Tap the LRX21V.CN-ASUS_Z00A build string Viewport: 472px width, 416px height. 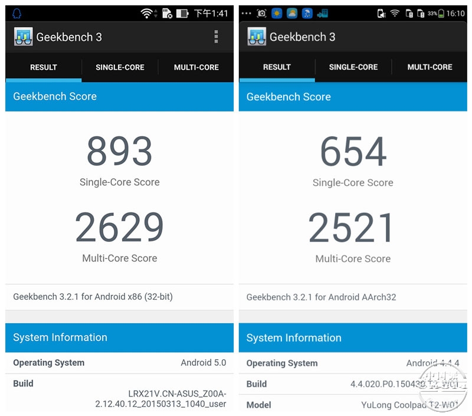click(160, 399)
